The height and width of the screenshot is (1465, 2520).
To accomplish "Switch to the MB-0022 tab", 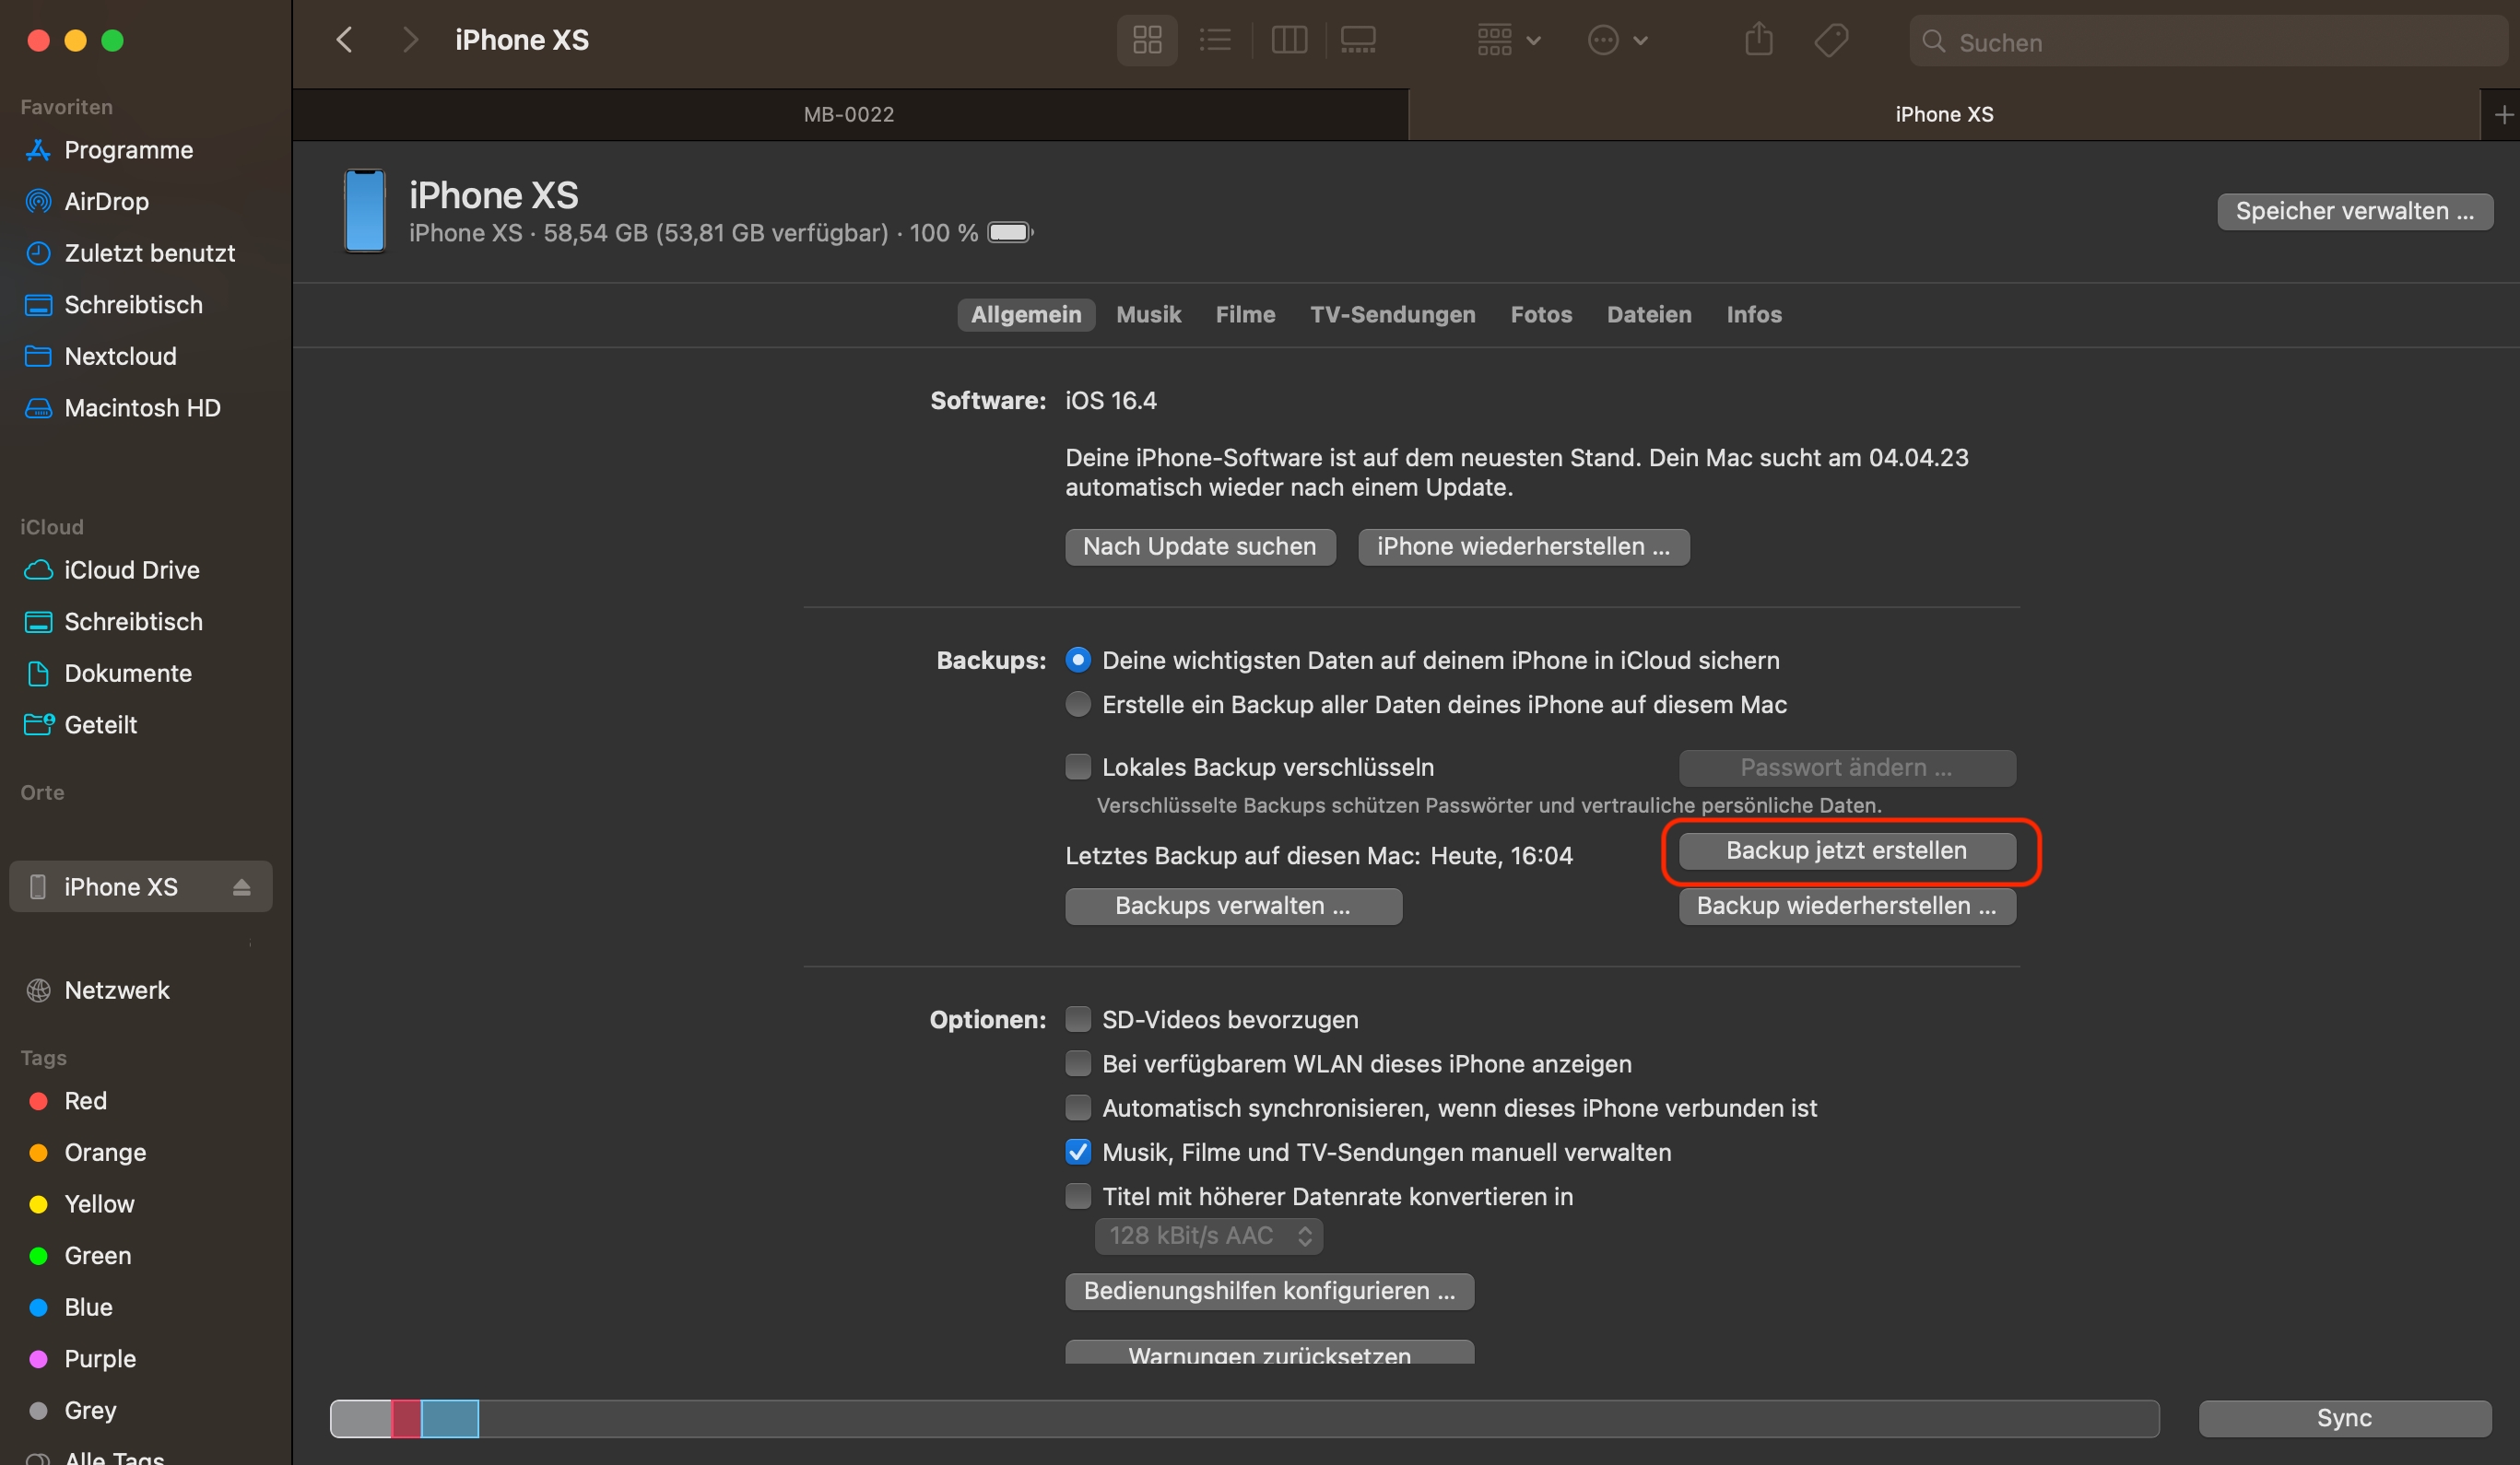I will [x=850, y=115].
